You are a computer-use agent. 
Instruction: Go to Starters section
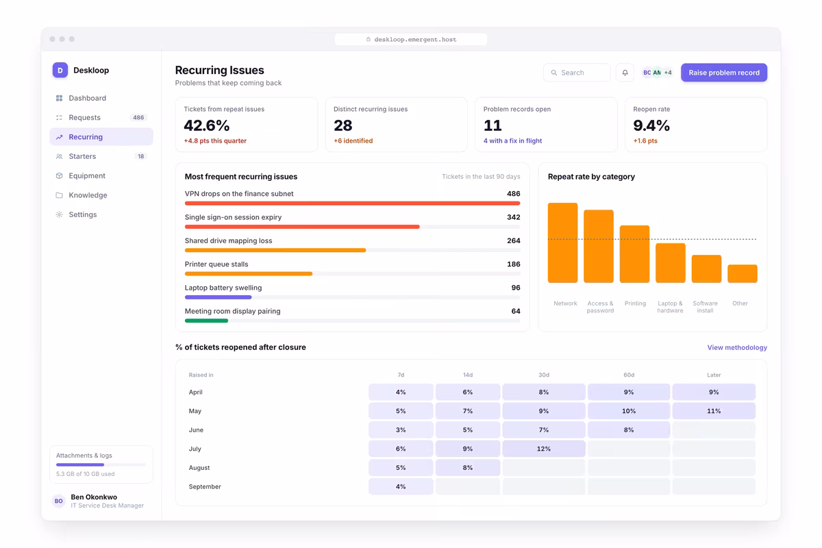tap(101, 156)
